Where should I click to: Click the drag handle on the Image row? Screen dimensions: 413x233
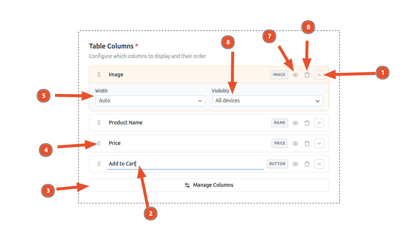pos(99,74)
